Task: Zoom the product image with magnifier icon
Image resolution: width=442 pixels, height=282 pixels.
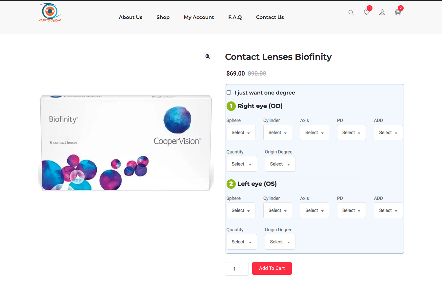Action: point(208,56)
